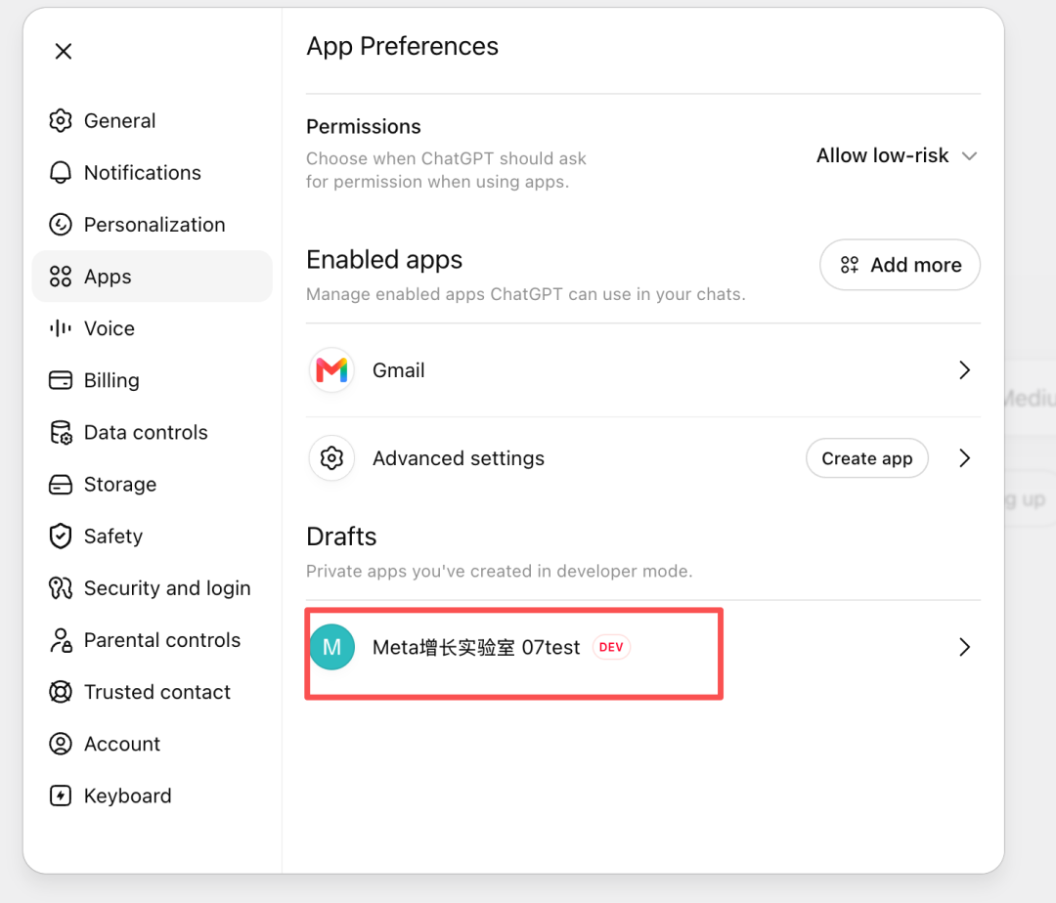
Task: Click the Create app button
Action: pos(866,458)
